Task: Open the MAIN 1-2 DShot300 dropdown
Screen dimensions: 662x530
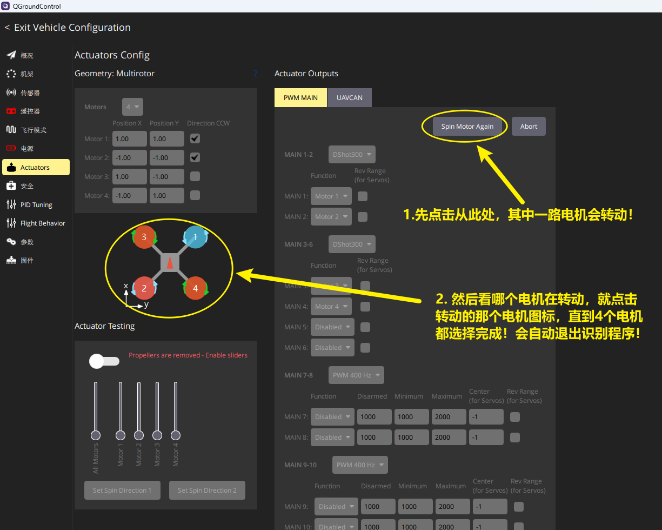Action: [352, 155]
